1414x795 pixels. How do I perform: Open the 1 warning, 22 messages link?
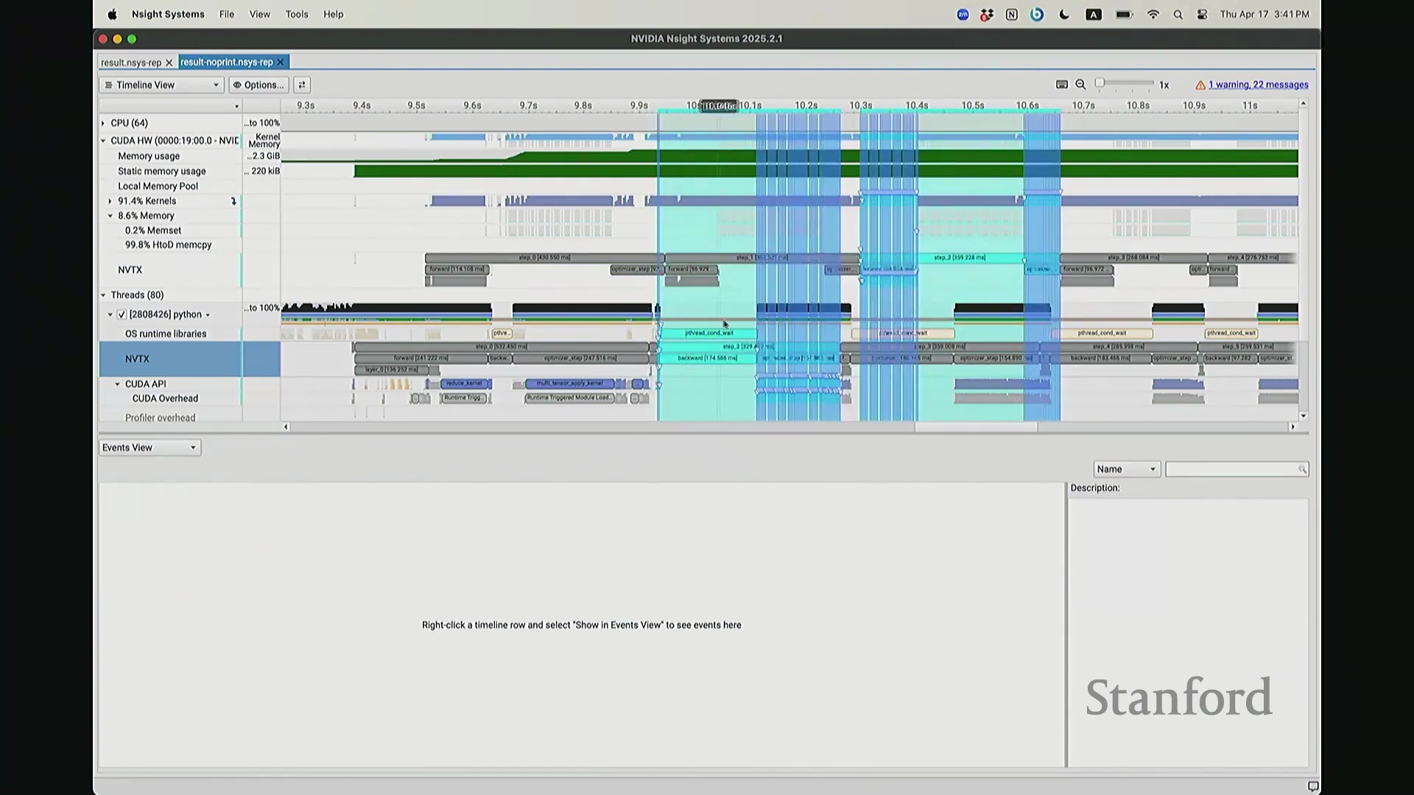pyautogui.click(x=1258, y=85)
